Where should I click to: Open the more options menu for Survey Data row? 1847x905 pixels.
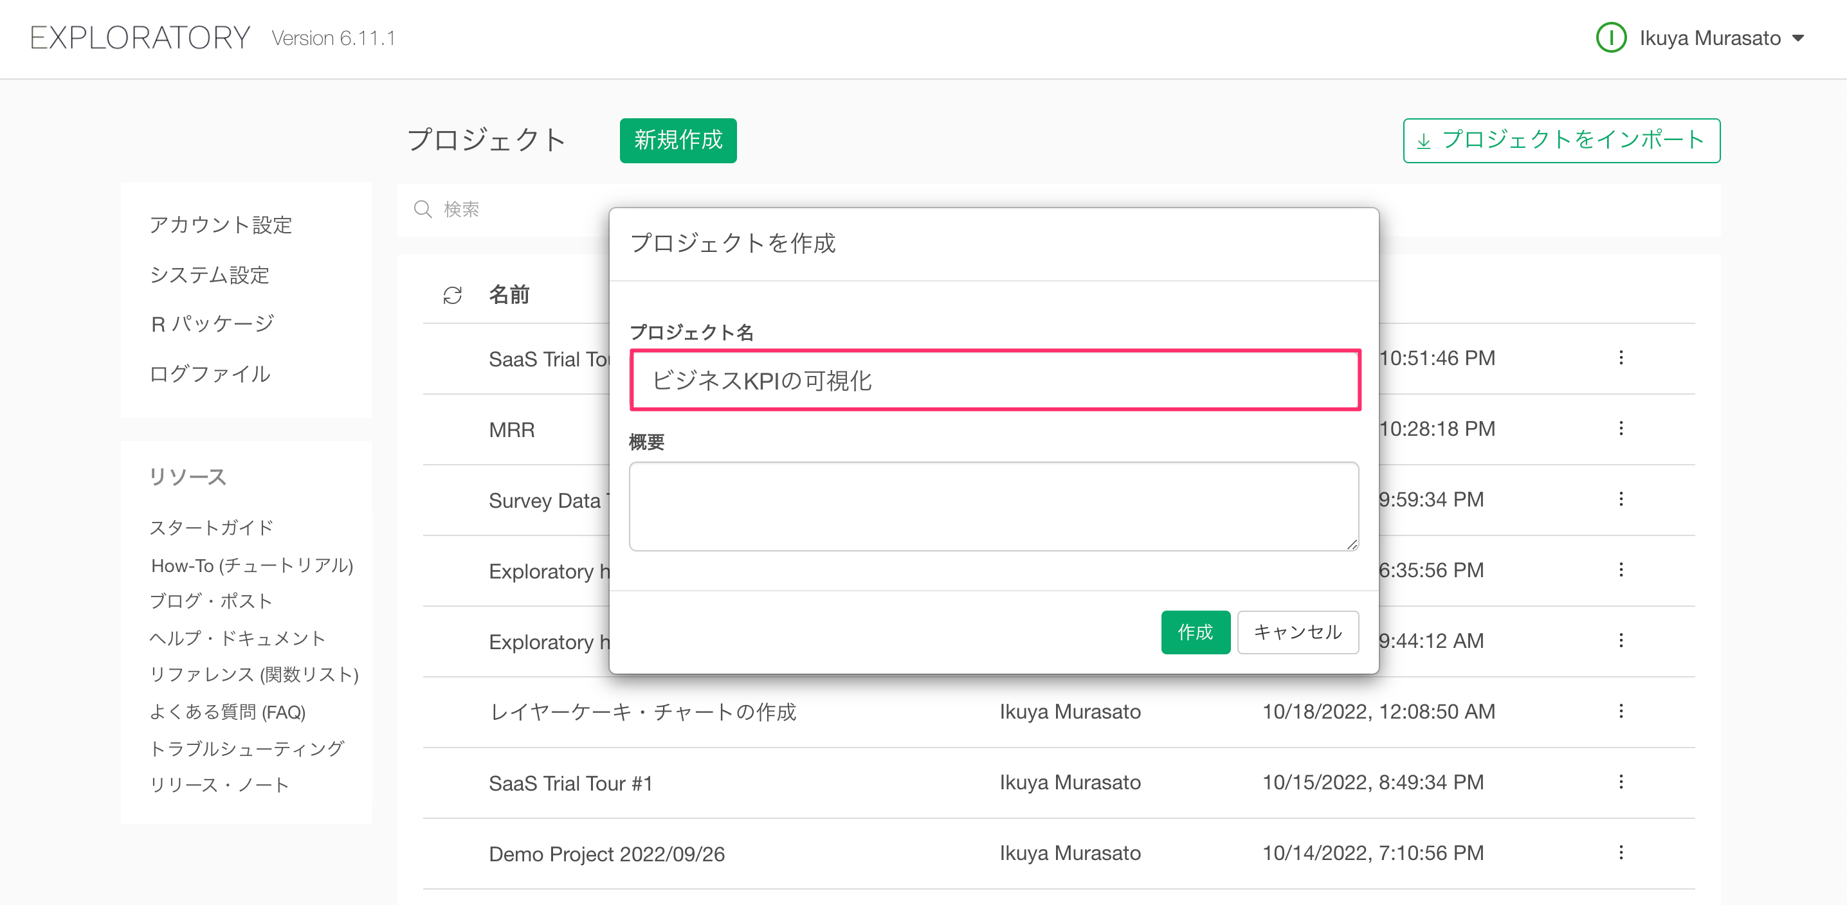click(x=1621, y=499)
